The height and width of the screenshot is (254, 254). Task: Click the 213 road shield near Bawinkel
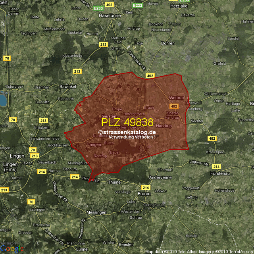point(77,71)
